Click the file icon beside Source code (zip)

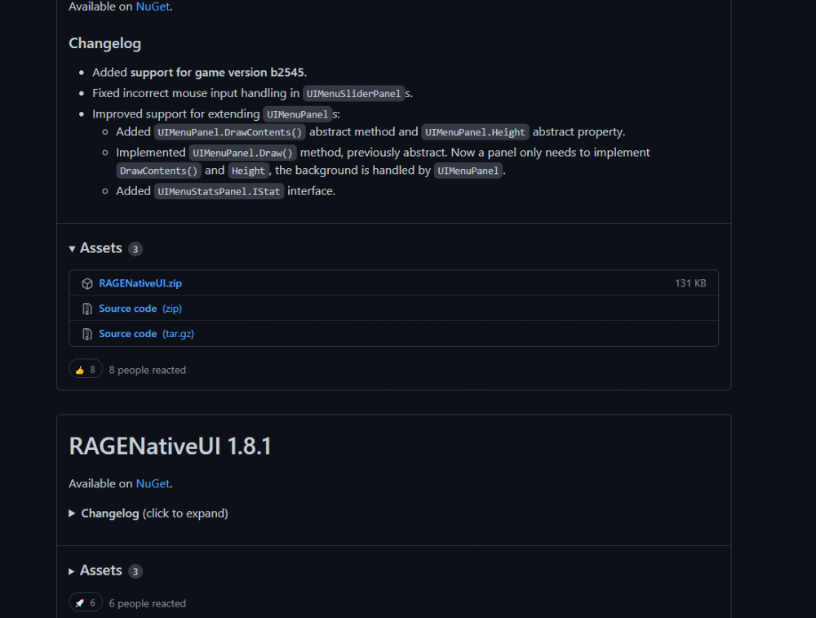pos(87,309)
